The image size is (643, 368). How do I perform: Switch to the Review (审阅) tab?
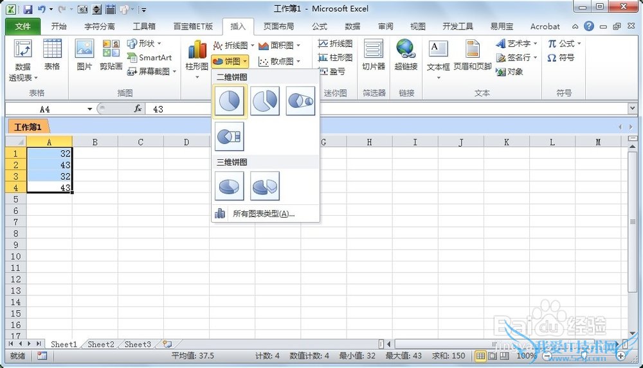coord(385,26)
